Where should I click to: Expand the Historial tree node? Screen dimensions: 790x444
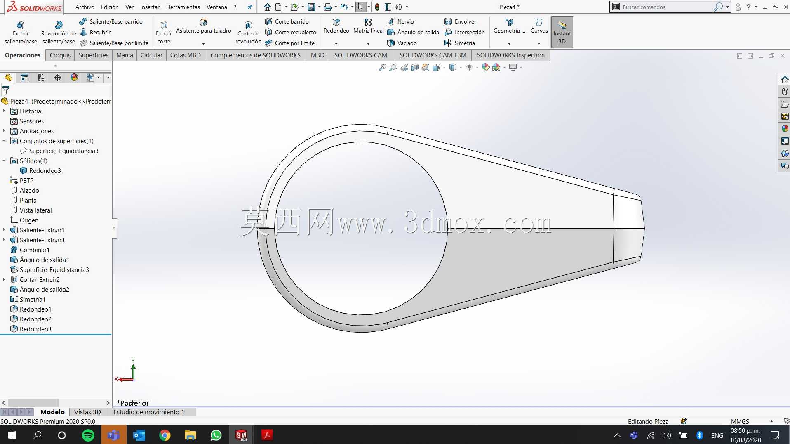pos(4,111)
